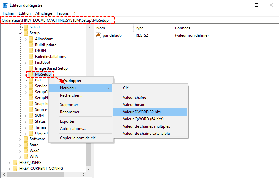Select the MoSetup key in the tree
This screenshot has width=279, height=178.
pos(43,74)
